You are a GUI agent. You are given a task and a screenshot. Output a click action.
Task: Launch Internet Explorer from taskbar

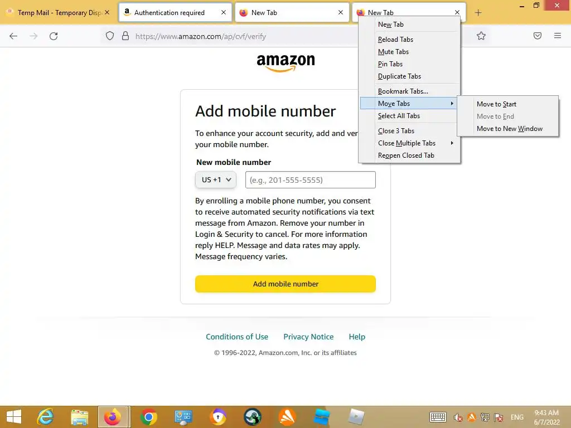click(46, 417)
